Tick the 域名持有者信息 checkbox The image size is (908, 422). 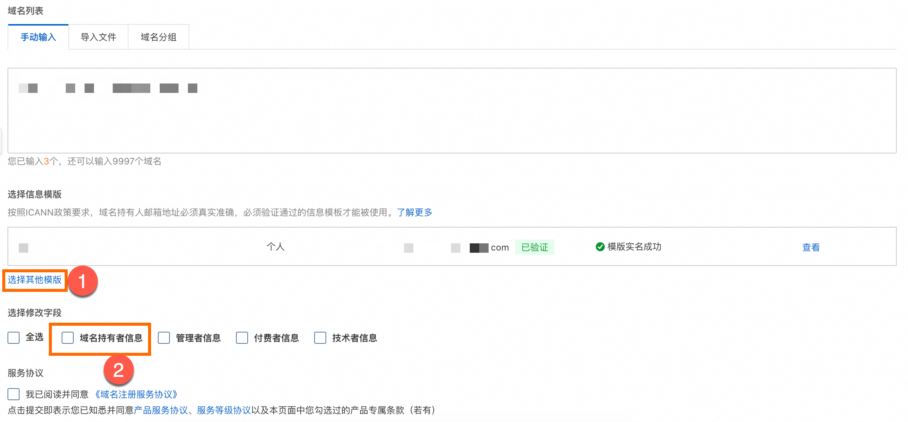(68, 338)
